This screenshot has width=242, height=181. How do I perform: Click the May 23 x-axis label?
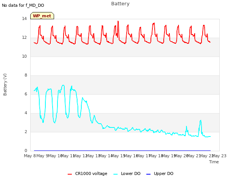(219, 156)
